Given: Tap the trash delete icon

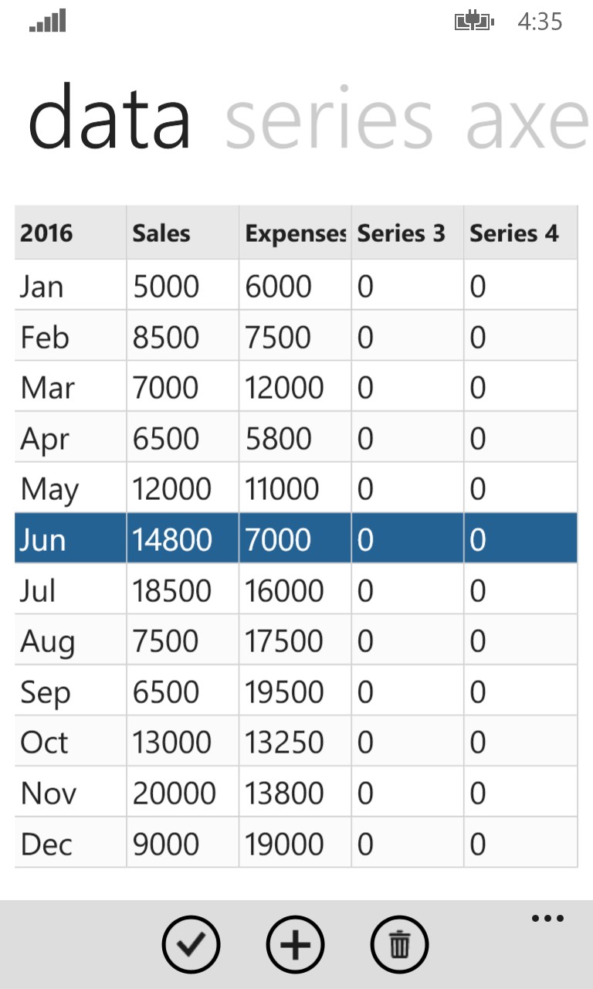Looking at the screenshot, I should 399,944.
